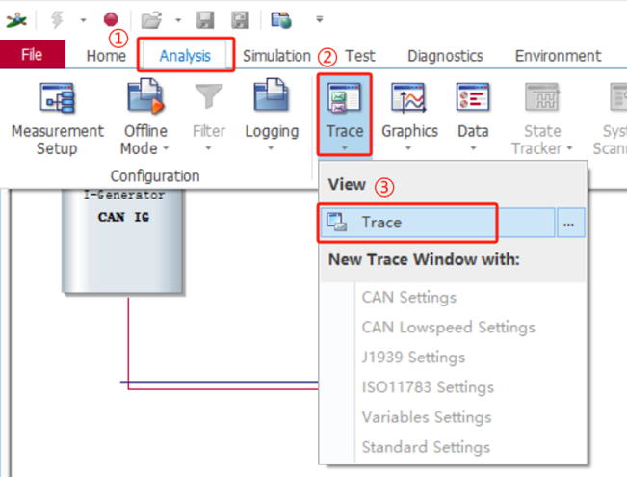Expand the Trace ribbon dropdown arrow

click(344, 148)
